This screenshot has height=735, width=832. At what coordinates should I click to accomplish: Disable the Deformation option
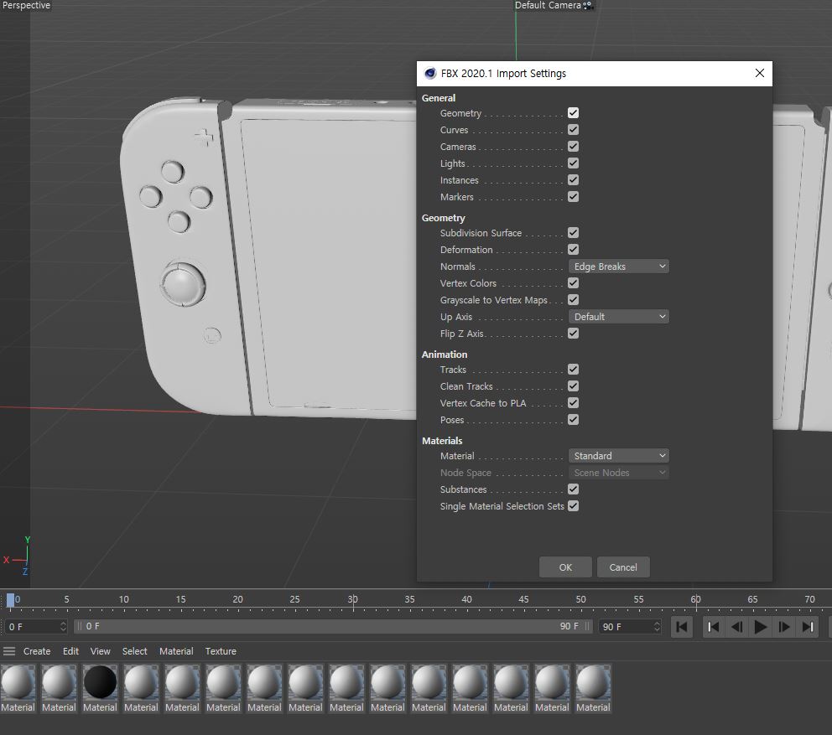(573, 249)
